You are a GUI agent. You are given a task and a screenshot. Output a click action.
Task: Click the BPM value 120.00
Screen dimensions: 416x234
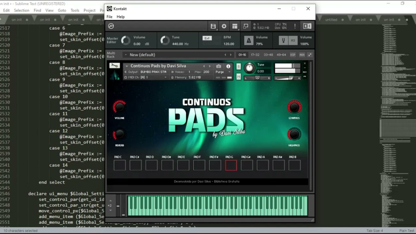[x=228, y=44]
